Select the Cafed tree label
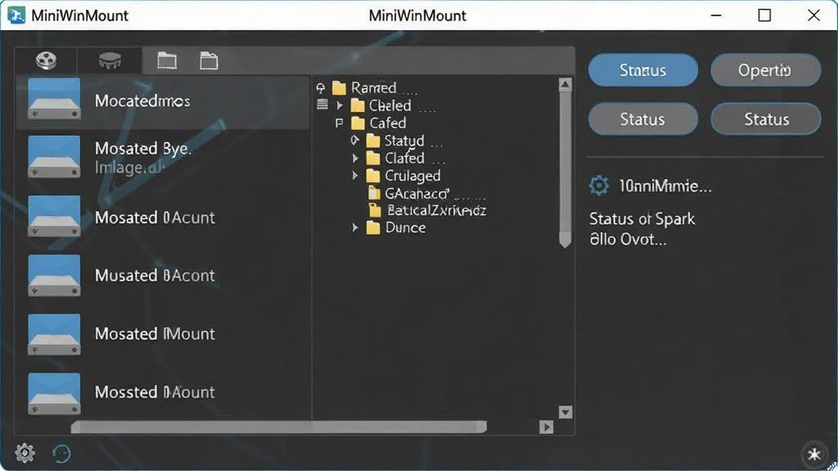The image size is (838, 471). coord(388,123)
